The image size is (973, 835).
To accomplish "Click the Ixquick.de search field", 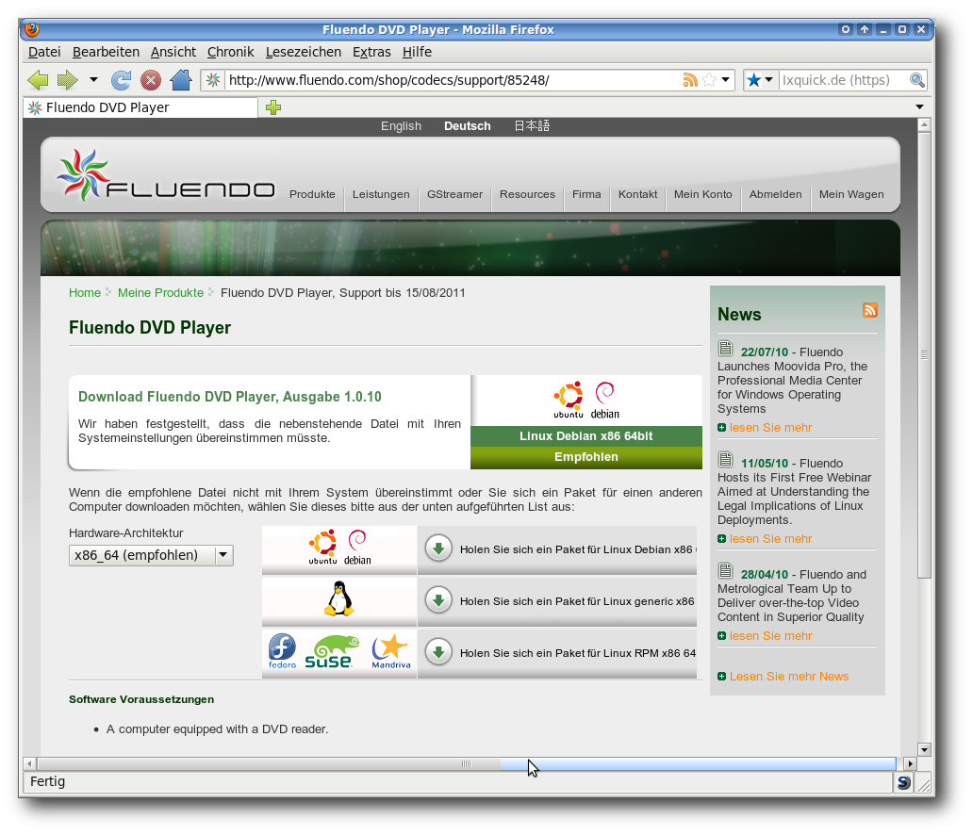I will tap(844, 80).
